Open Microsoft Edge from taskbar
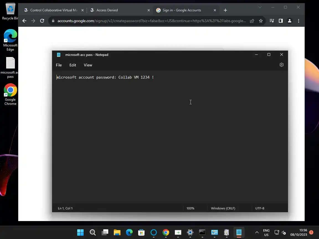This screenshot has width=319, height=239. click(x=129, y=232)
